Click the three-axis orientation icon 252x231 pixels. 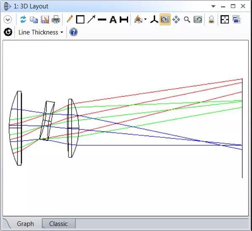pos(154,20)
